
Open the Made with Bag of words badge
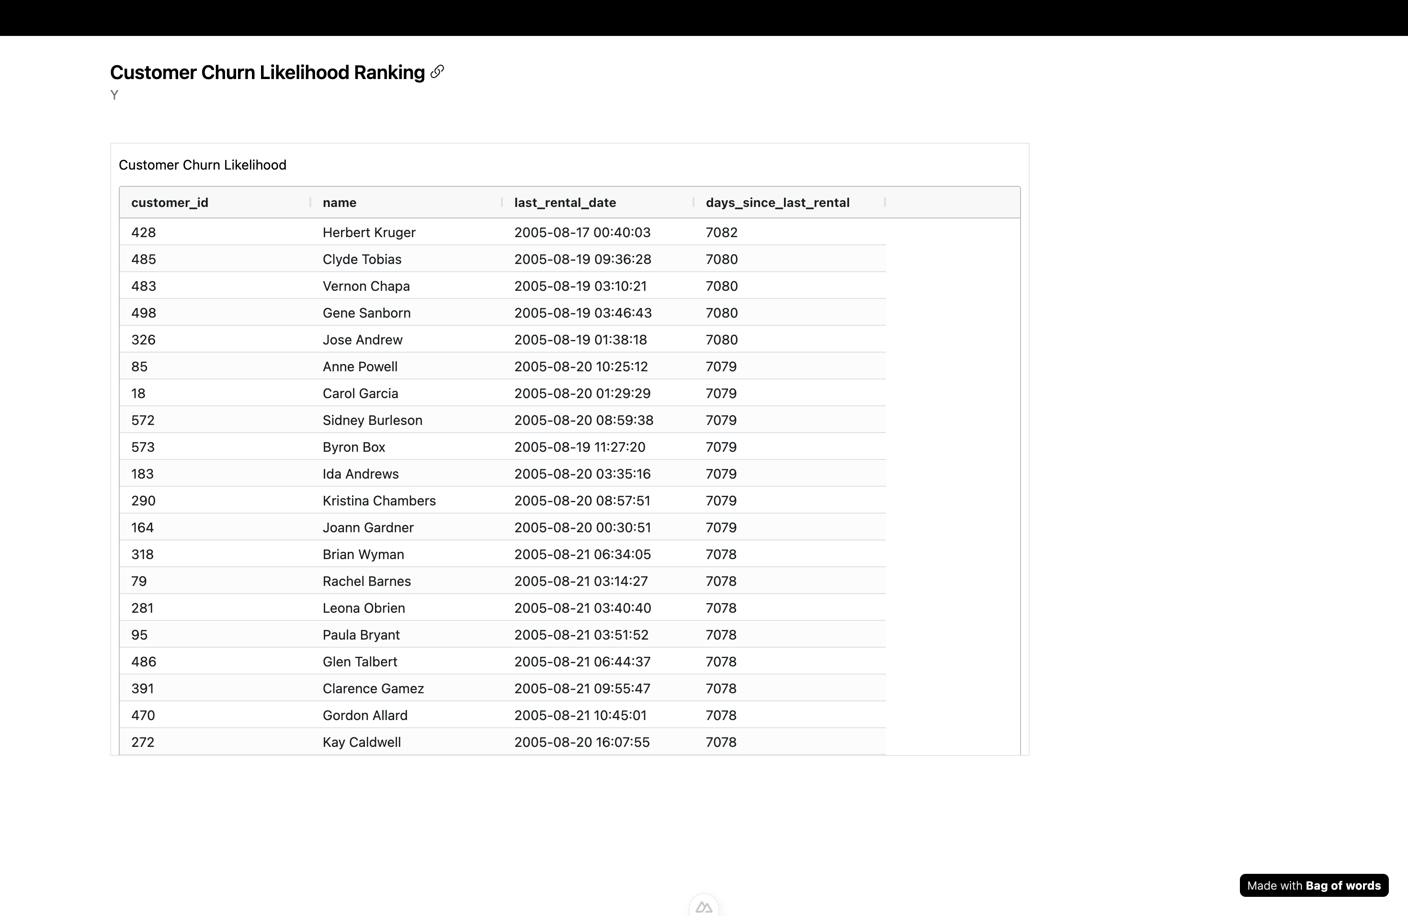[1314, 885]
